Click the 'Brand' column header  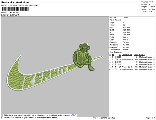tap(142, 55)
